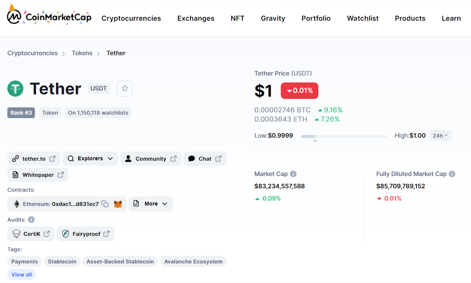
Task: Expand the More contracts dropdown
Action: 151,204
